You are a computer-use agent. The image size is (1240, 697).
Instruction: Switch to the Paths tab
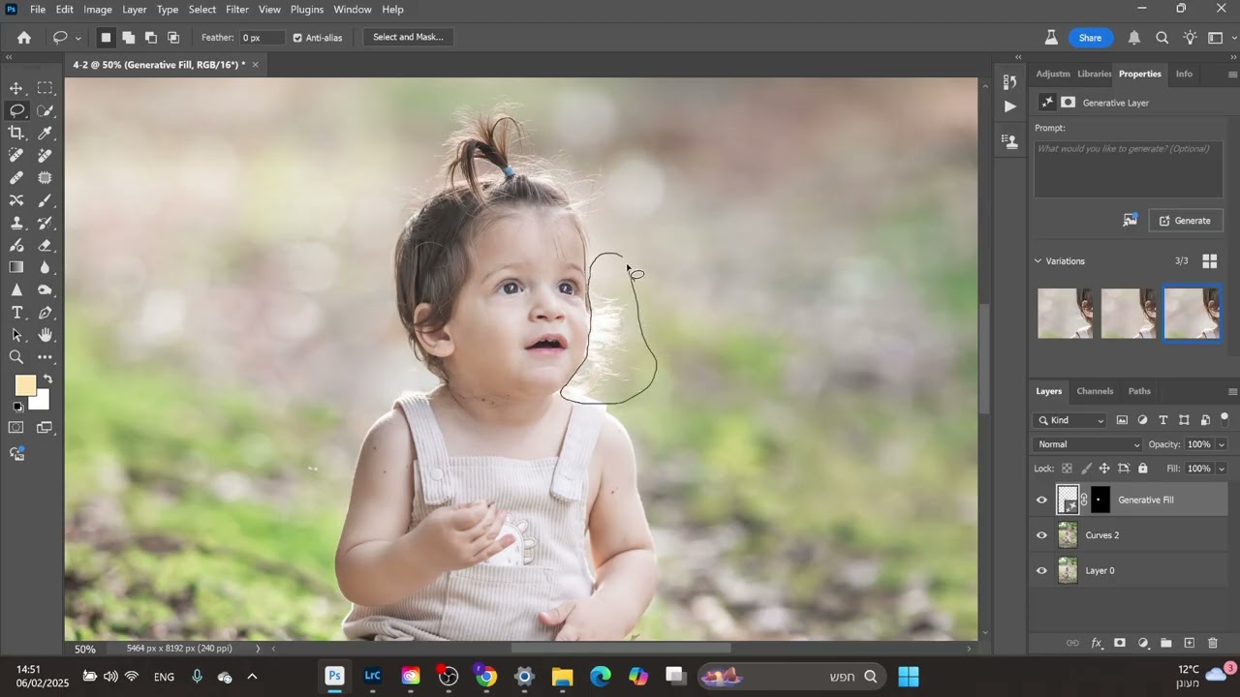(1139, 391)
